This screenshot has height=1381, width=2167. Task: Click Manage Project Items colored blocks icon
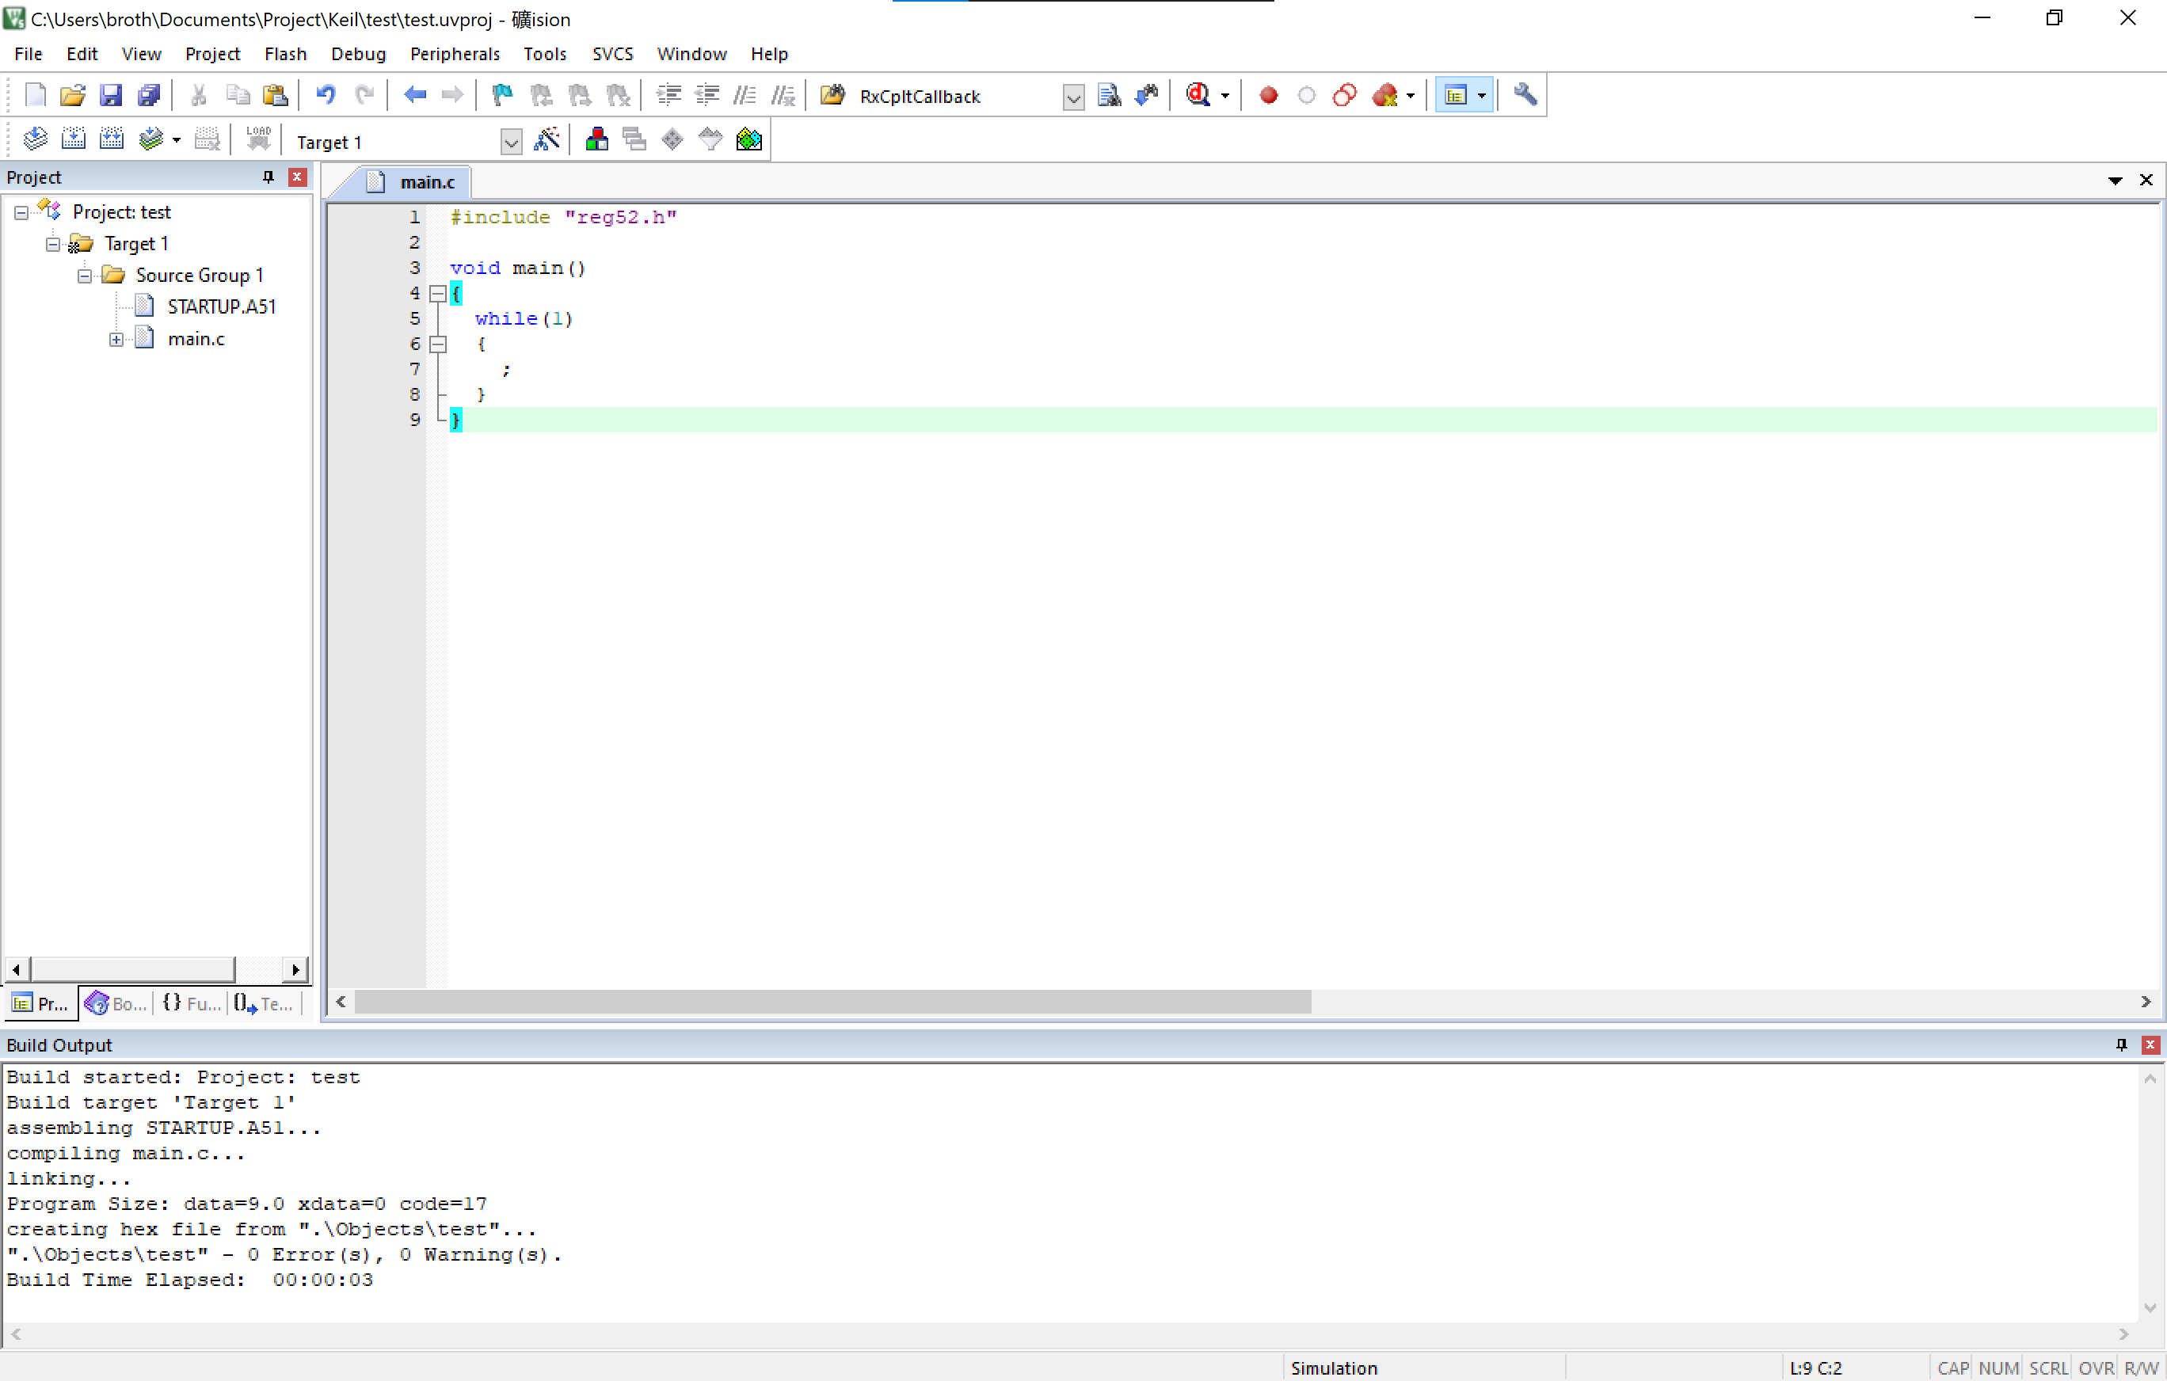coord(596,139)
